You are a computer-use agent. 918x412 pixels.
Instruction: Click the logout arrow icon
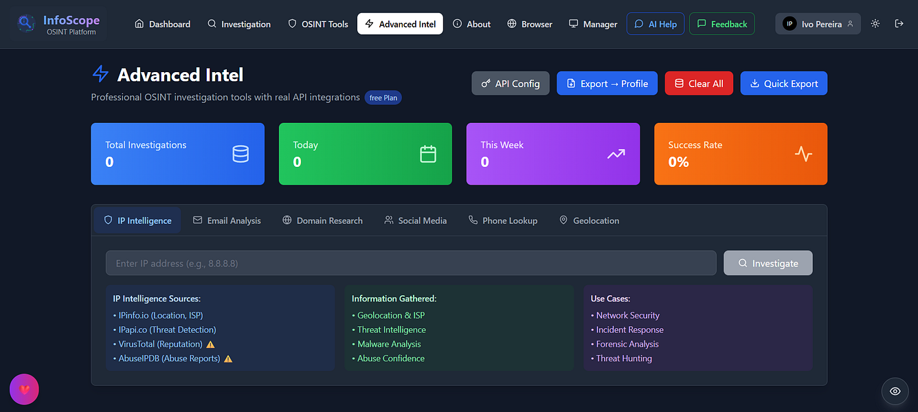pos(900,23)
